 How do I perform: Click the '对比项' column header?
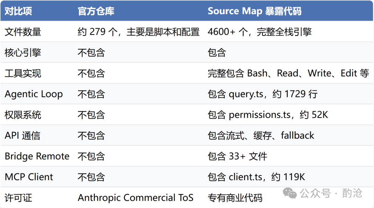18,11
